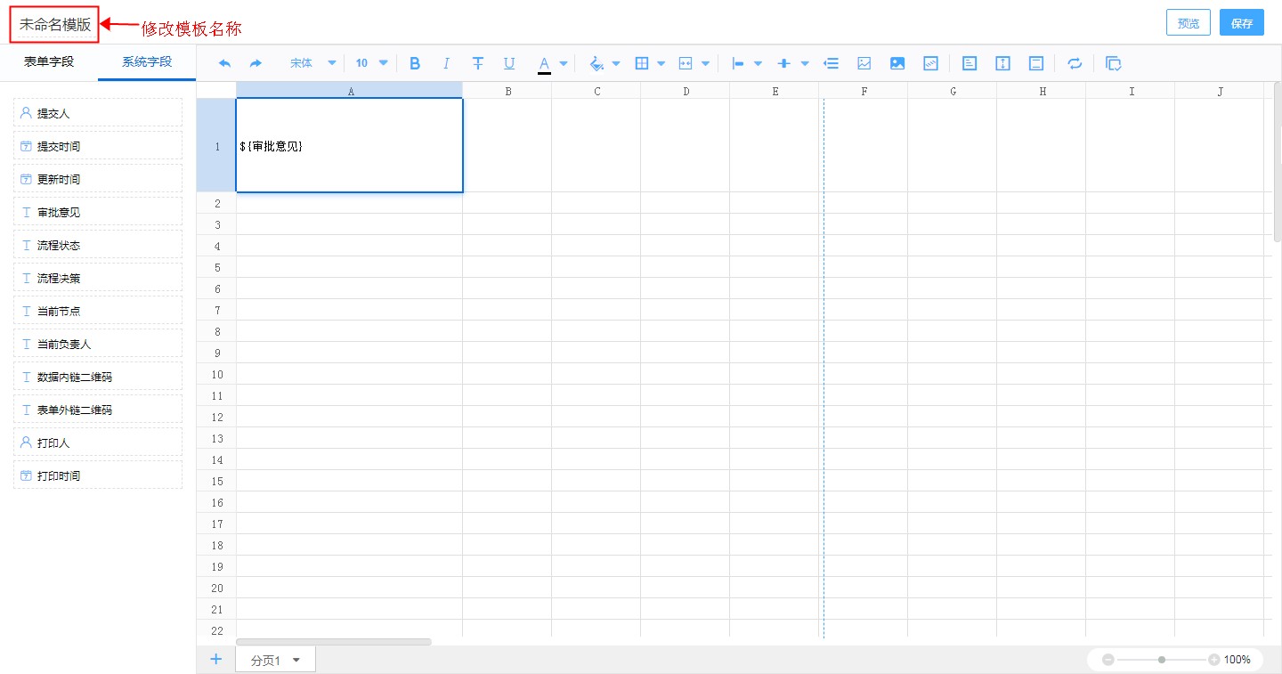The height and width of the screenshot is (674, 1282).
Task: Click the decrease indent icon
Action: point(832,63)
